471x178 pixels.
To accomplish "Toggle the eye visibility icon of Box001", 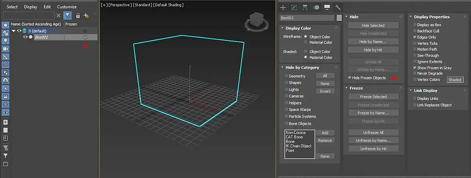I will tap(25, 37).
